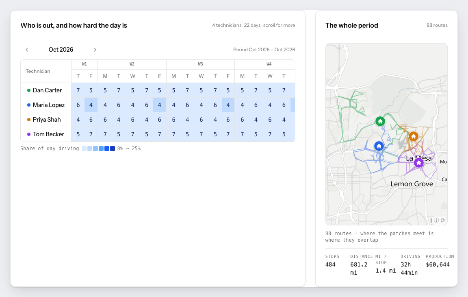The height and width of the screenshot is (297, 468).
Task: Open Maria Lopez's highlighted W2 Friday cell
Action: coord(159,105)
